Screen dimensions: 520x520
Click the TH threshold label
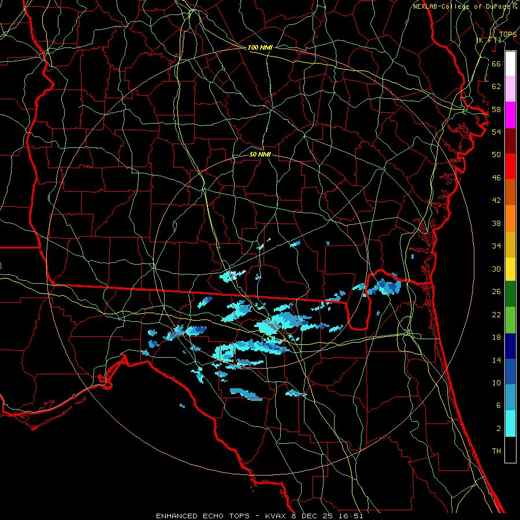pyautogui.click(x=496, y=451)
